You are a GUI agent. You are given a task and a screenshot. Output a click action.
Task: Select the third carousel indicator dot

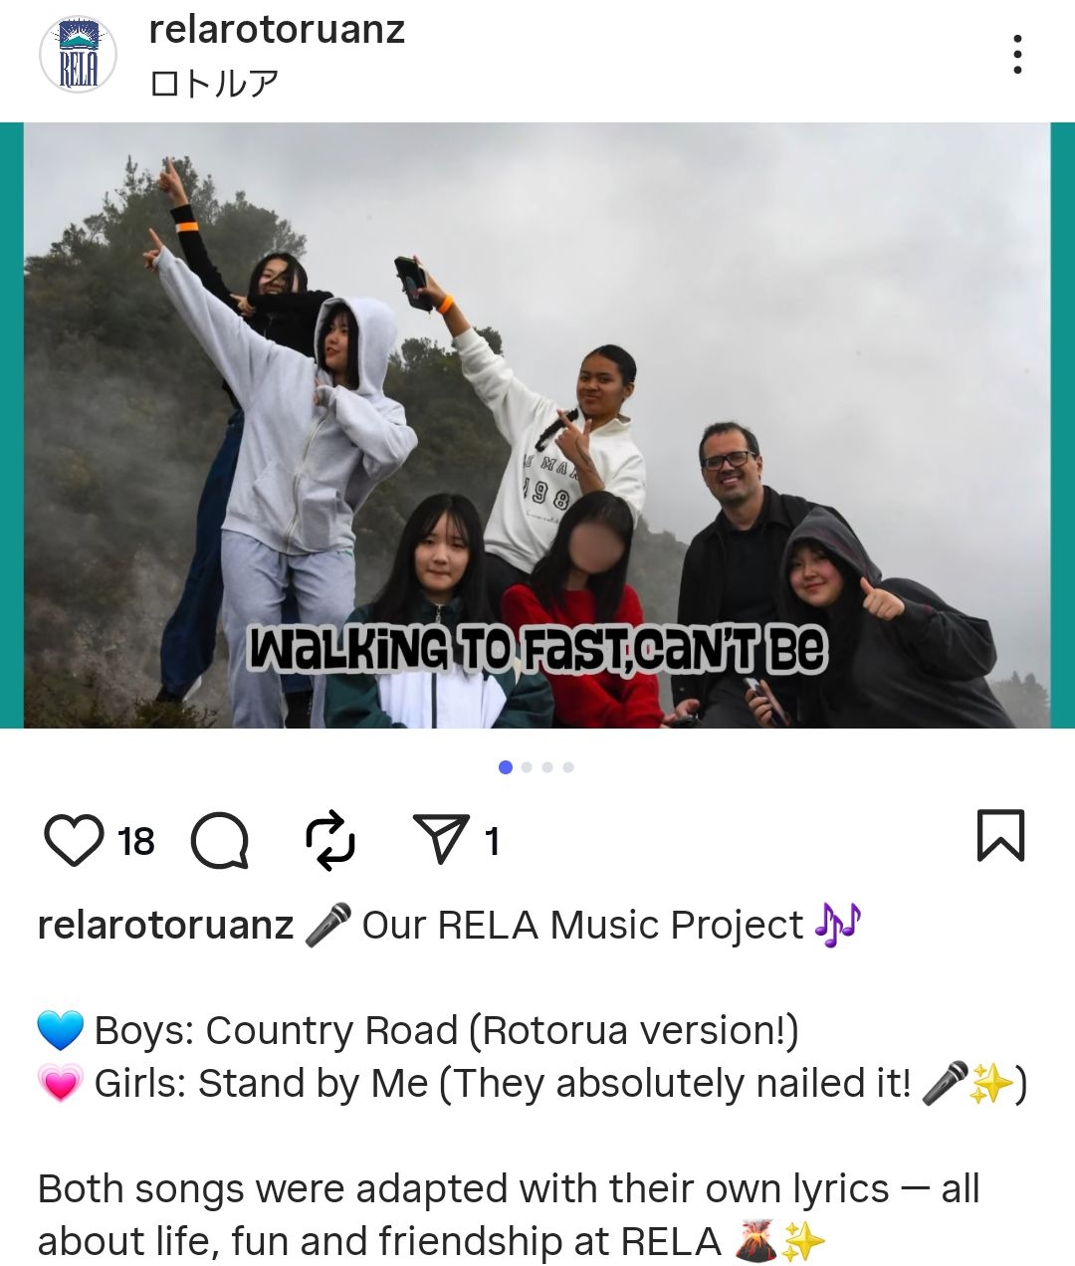(x=547, y=767)
